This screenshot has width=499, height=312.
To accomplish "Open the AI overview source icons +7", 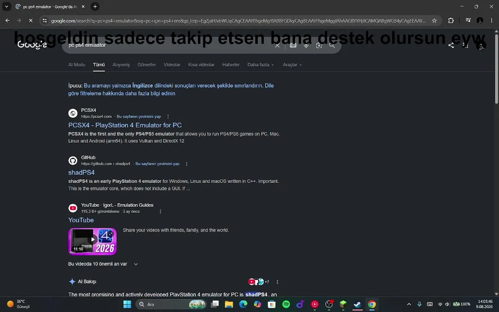I will click(x=259, y=282).
